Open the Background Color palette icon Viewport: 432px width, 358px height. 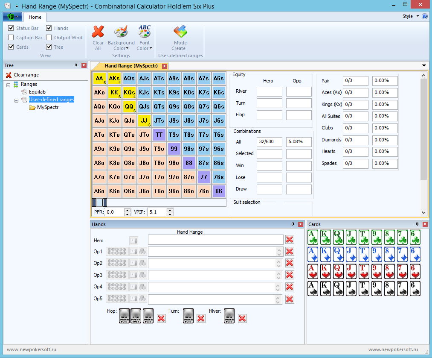(121, 32)
